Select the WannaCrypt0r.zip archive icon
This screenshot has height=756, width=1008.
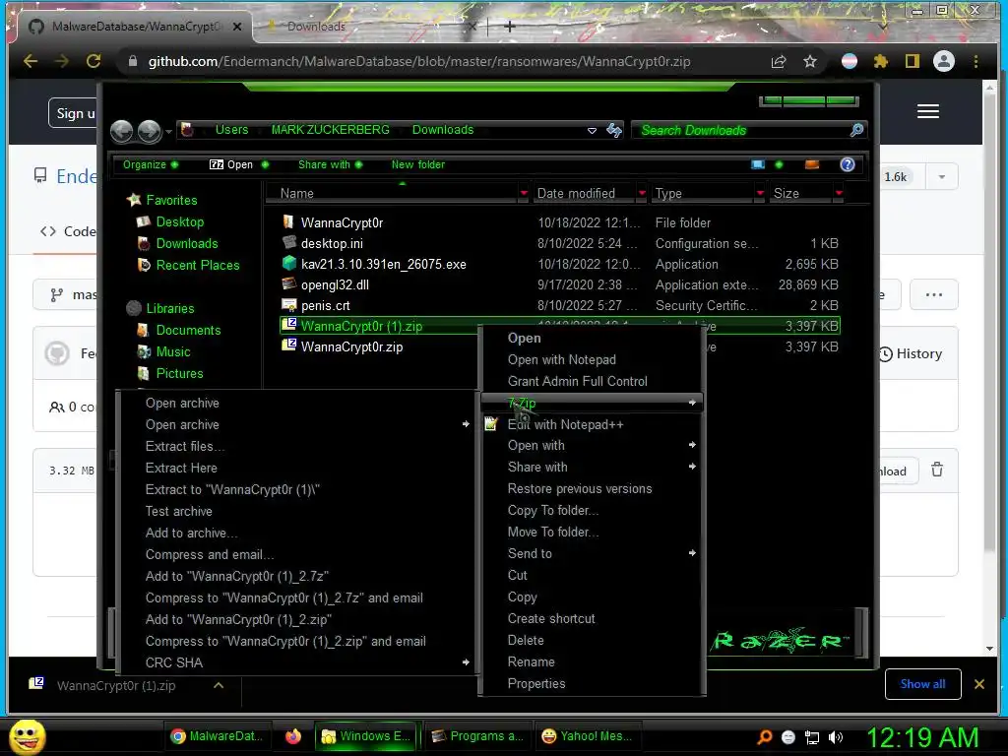pos(288,346)
